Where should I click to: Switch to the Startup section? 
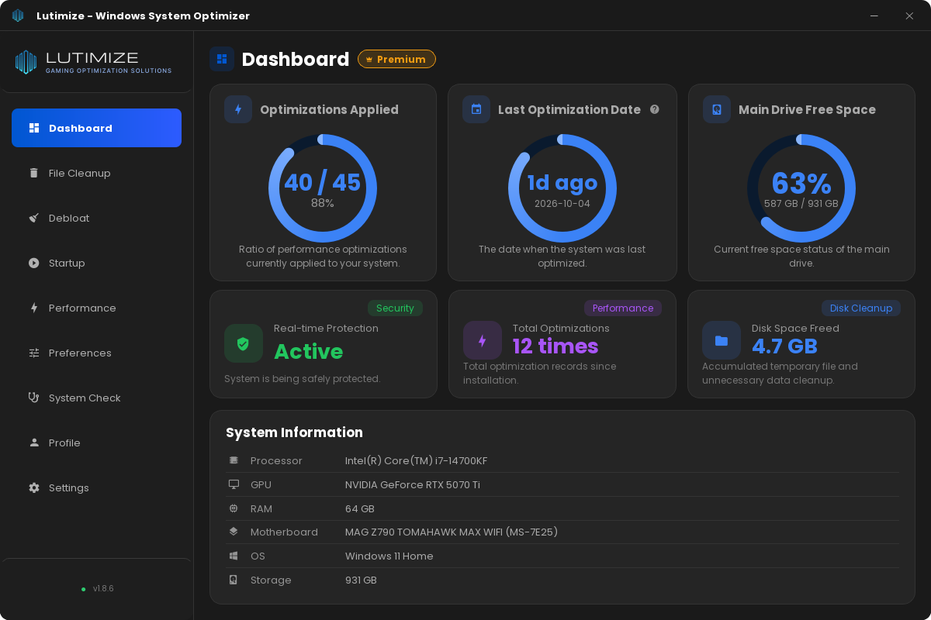click(96, 263)
